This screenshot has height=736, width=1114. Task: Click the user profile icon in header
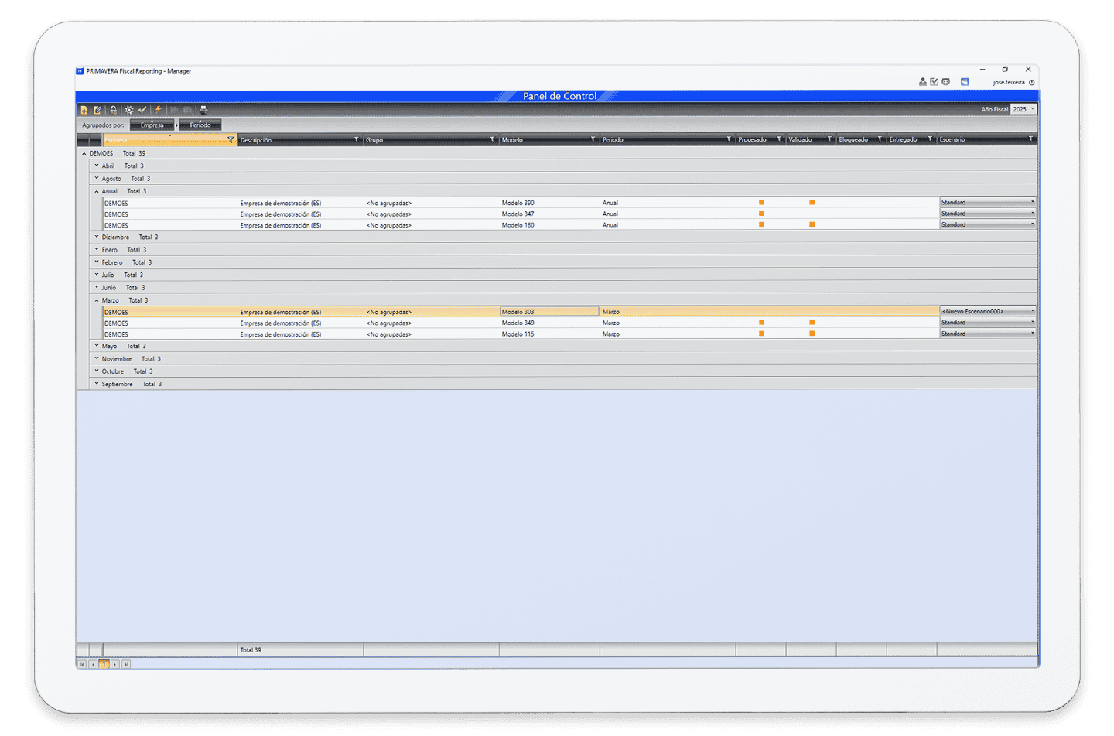pyautogui.click(x=922, y=82)
